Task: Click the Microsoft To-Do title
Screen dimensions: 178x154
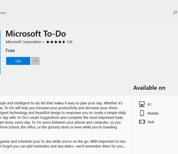Action: (x=36, y=34)
